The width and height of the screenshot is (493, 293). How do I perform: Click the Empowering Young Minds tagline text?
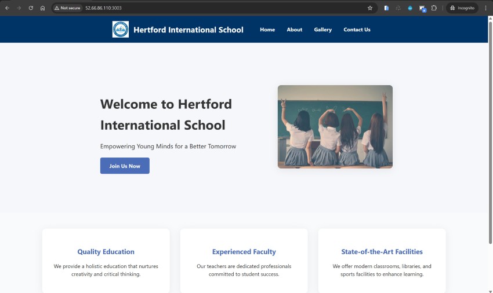[x=168, y=146]
